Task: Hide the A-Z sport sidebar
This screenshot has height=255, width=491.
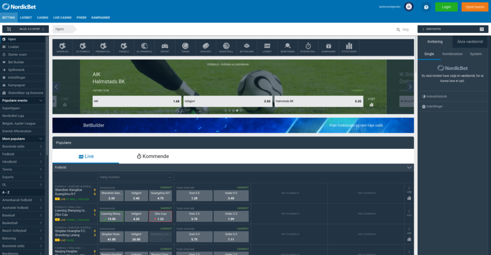Action: click(x=25, y=29)
